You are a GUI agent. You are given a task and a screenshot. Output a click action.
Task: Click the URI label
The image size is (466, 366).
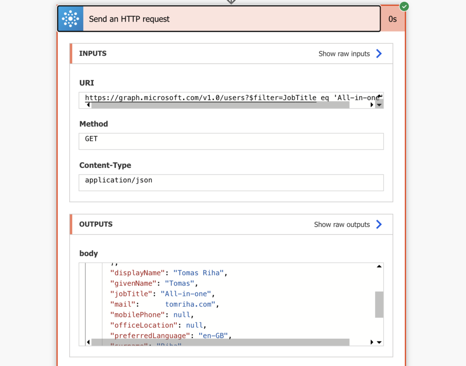[x=86, y=83]
